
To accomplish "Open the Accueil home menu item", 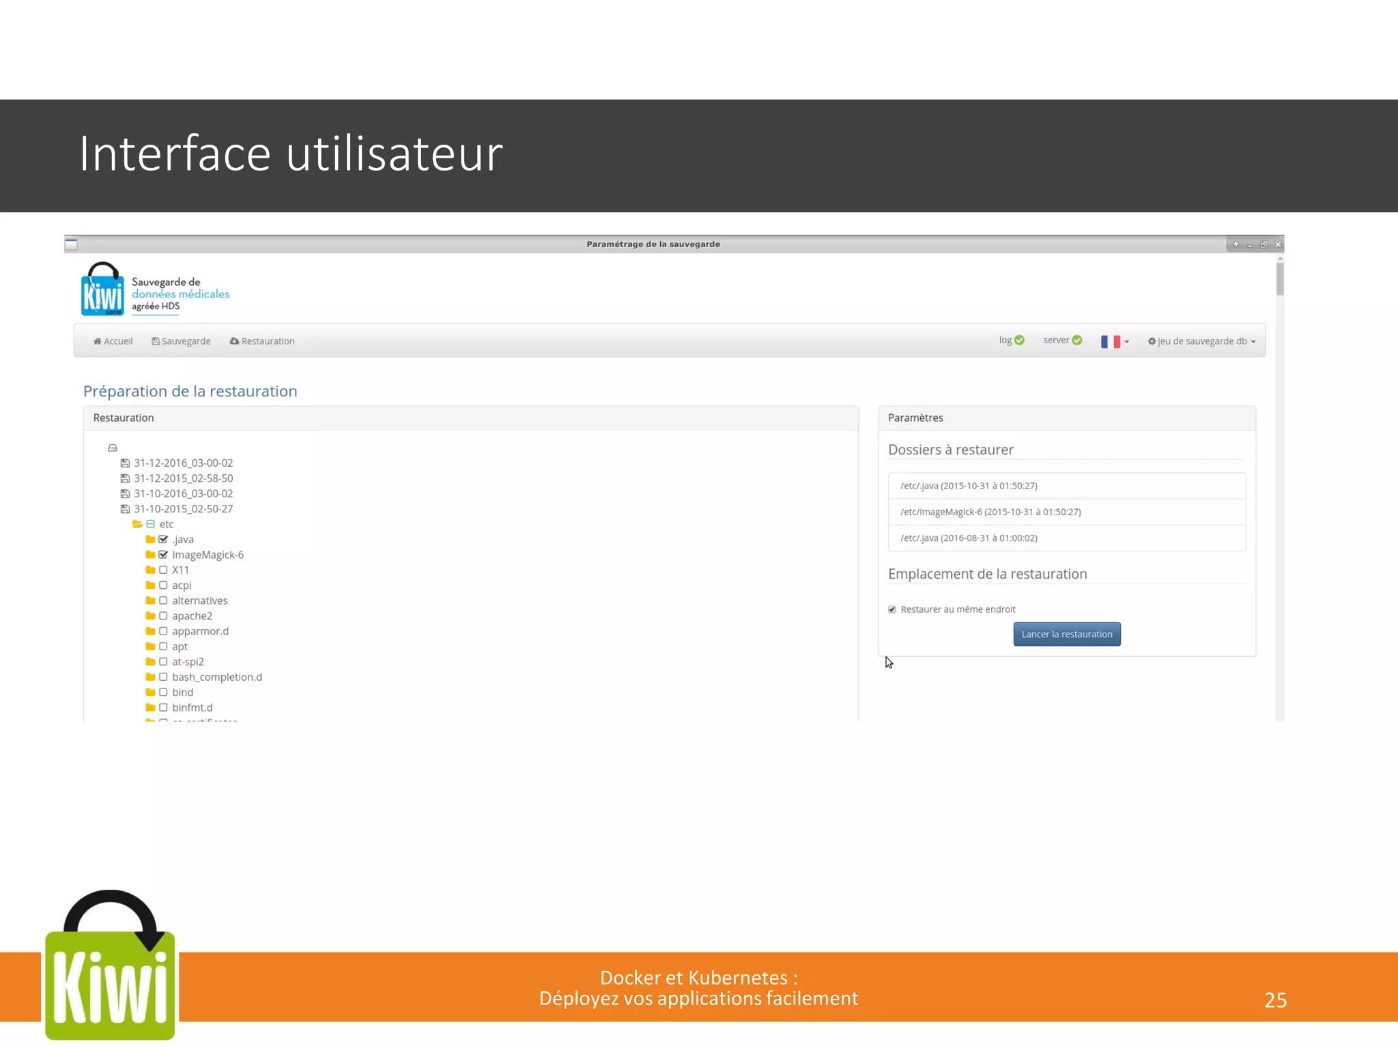I will pos(113,341).
